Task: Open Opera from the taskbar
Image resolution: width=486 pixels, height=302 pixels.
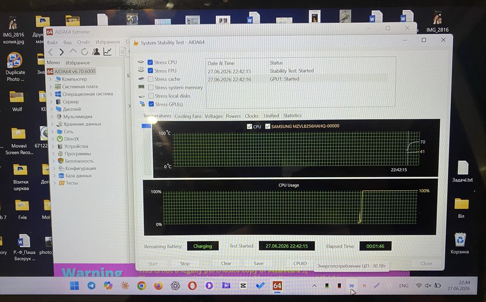Action: point(192,285)
